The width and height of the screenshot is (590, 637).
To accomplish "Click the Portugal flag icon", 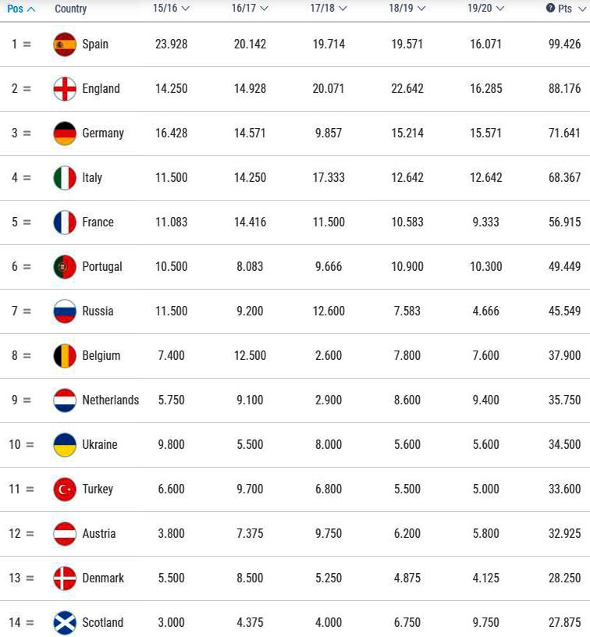I will coord(65,266).
